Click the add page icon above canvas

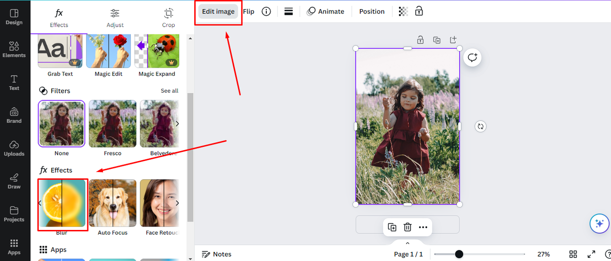pyautogui.click(x=453, y=40)
